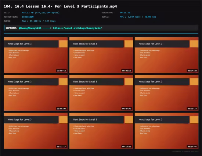Click the duration value 00:15:38

tap(125, 13)
